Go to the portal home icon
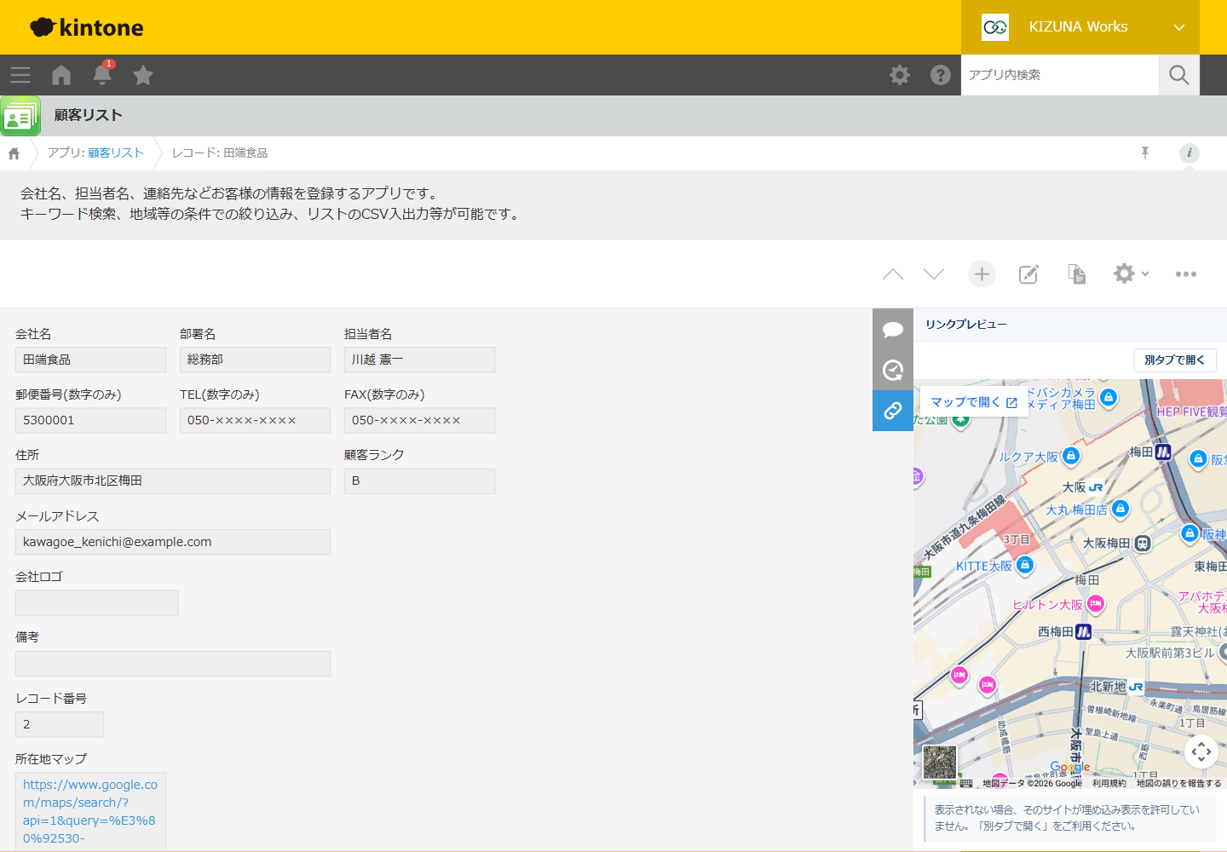This screenshot has width=1227, height=852. point(61,75)
